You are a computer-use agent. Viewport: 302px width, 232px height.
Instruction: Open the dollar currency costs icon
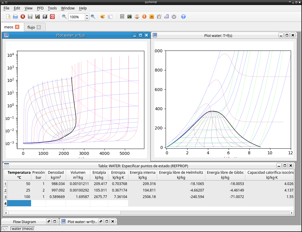coord(144,17)
